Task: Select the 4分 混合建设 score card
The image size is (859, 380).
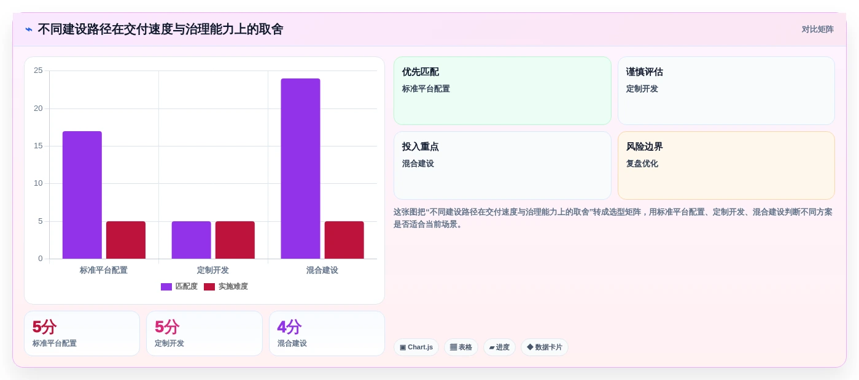Action: (327, 333)
